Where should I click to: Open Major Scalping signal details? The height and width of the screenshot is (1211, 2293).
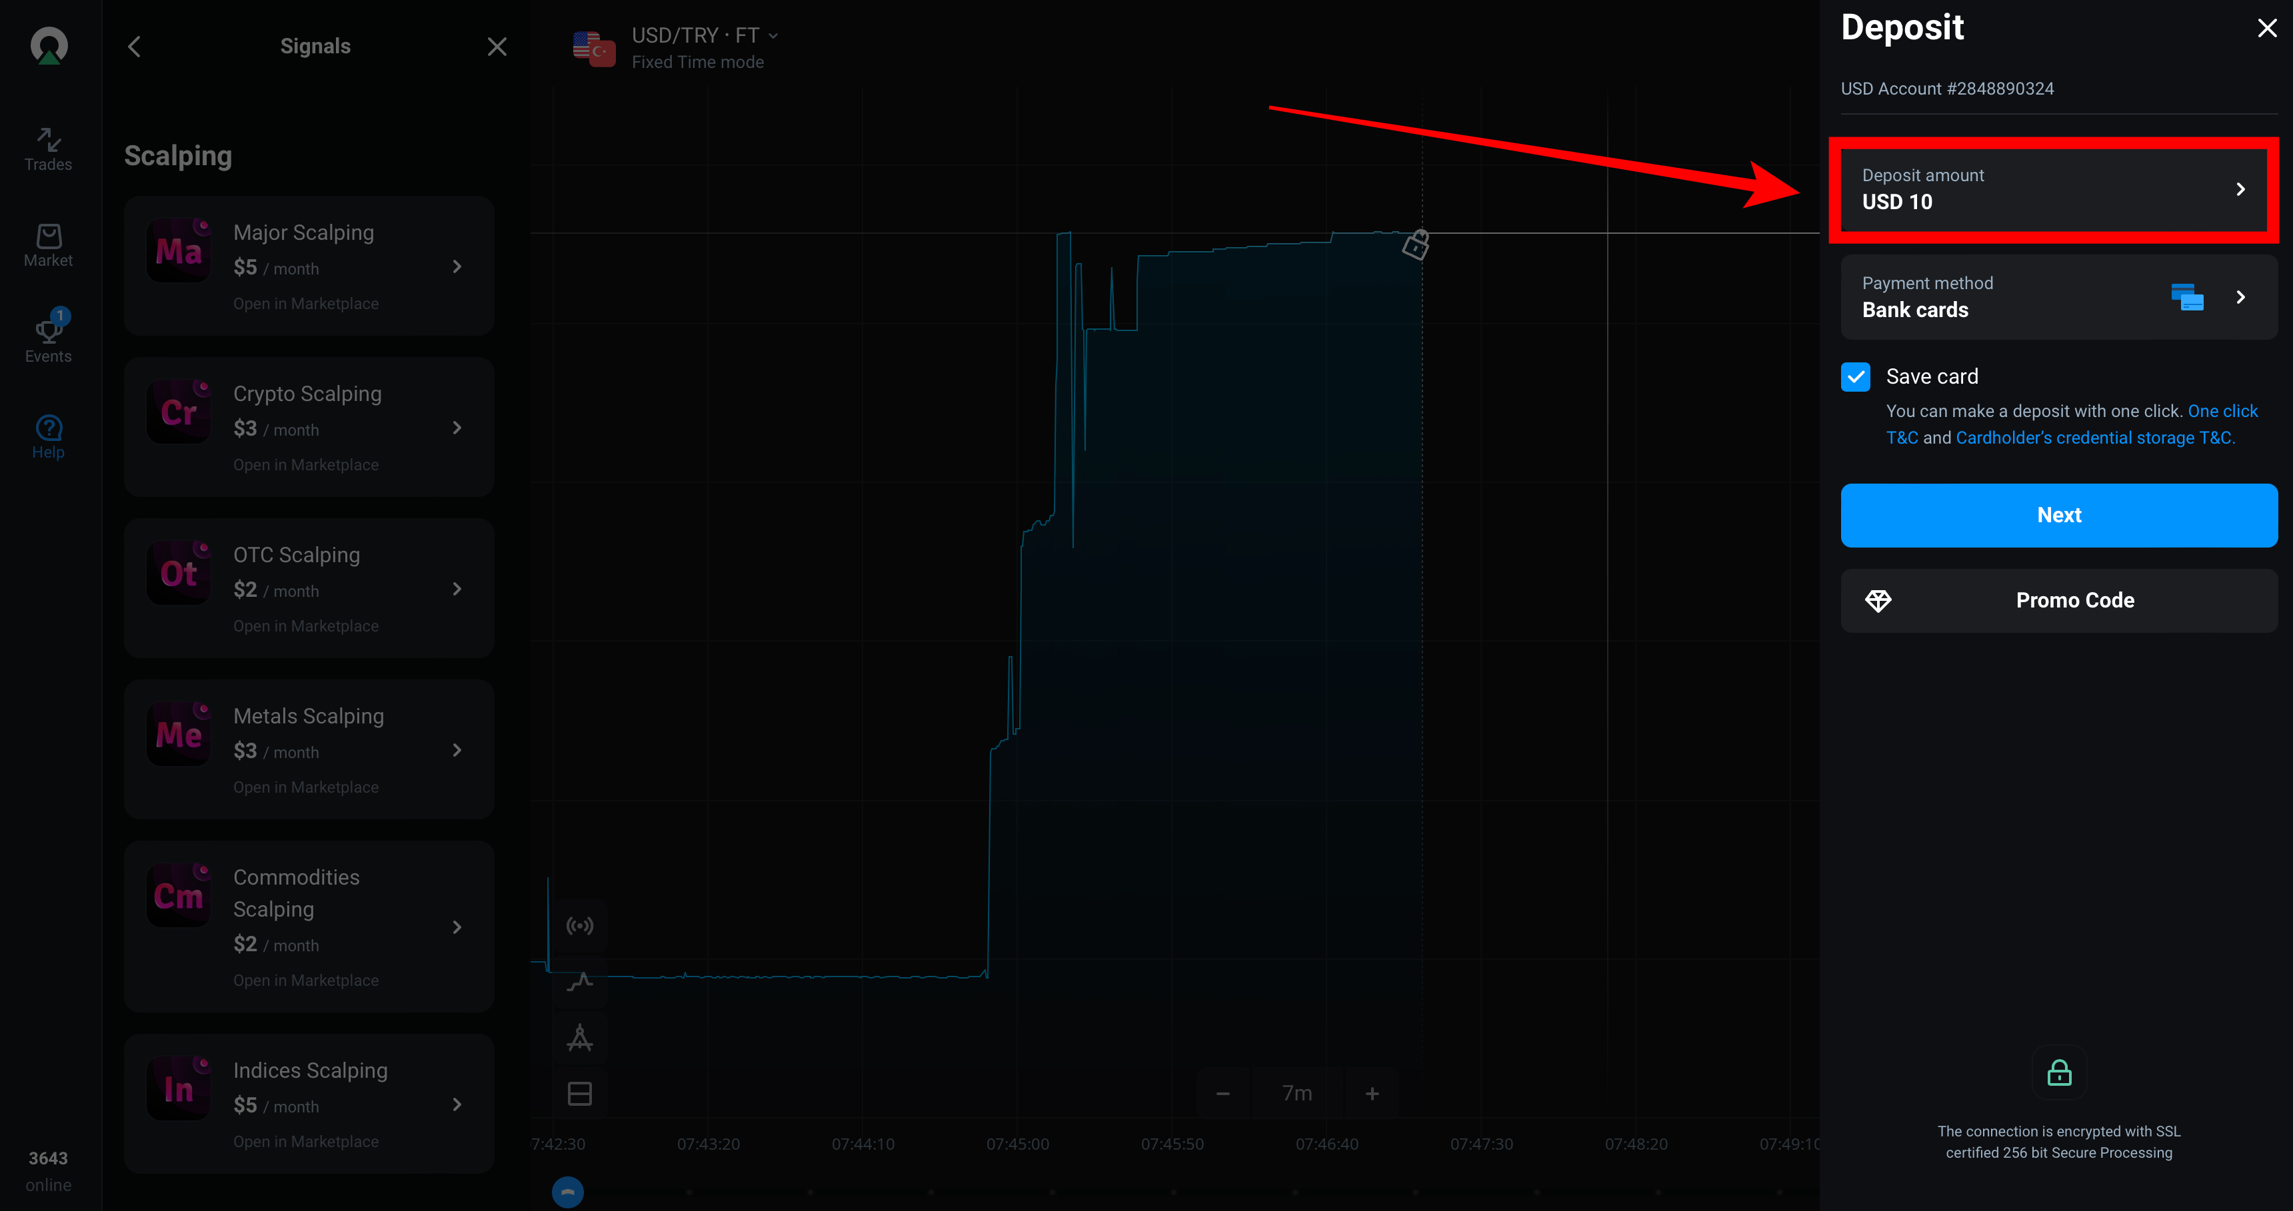tap(309, 266)
